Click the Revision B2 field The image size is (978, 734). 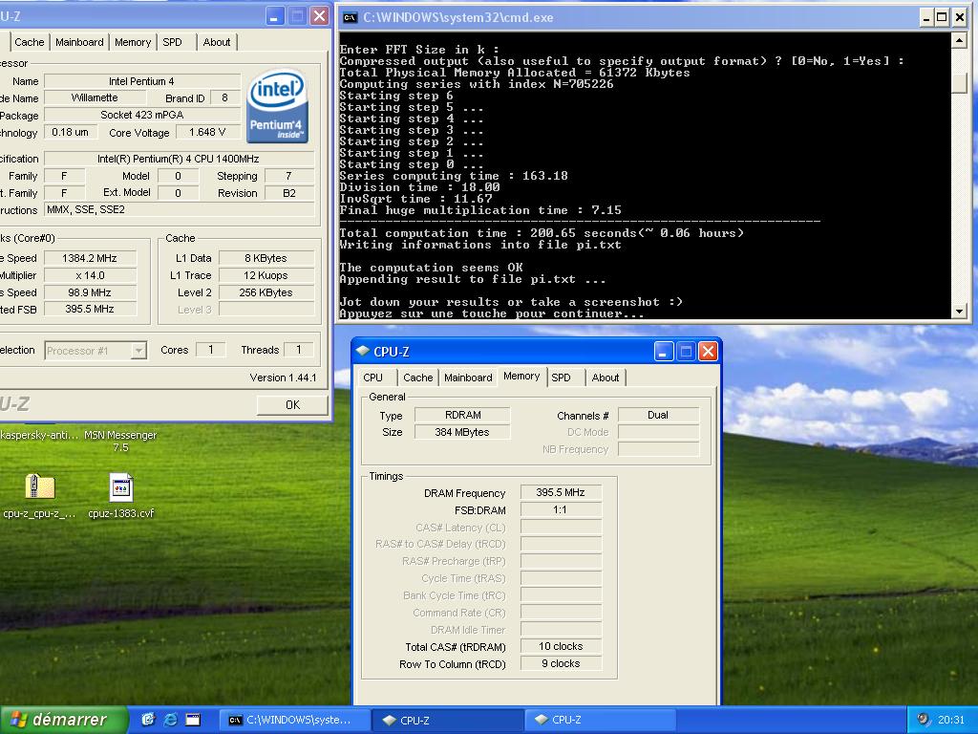[289, 193]
